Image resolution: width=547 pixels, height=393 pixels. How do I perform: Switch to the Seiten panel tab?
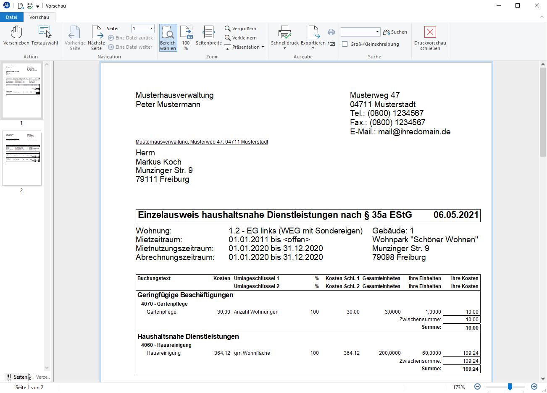[17, 377]
